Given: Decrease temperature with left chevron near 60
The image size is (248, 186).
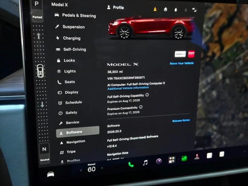Looking at the screenshot, I should tap(81, 170).
